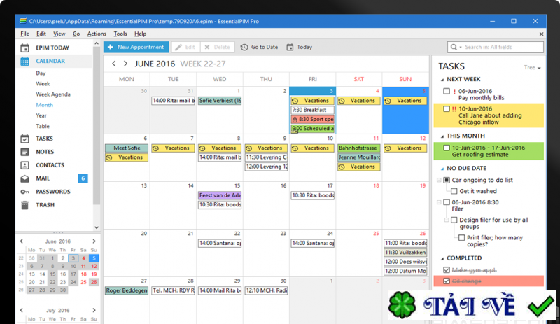
Task: Open EPIM Today icon in sidebar
Action: pos(24,48)
